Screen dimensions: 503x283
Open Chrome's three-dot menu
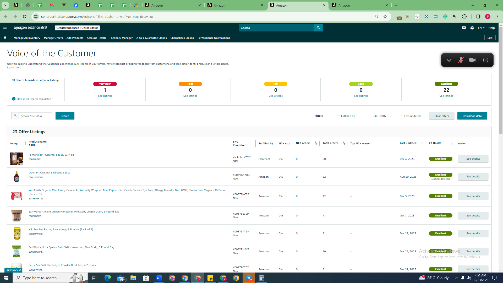[497, 17]
